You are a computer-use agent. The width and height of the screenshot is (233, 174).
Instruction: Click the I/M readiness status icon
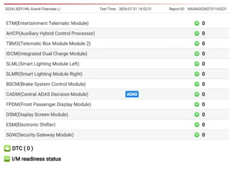click(7, 159)
